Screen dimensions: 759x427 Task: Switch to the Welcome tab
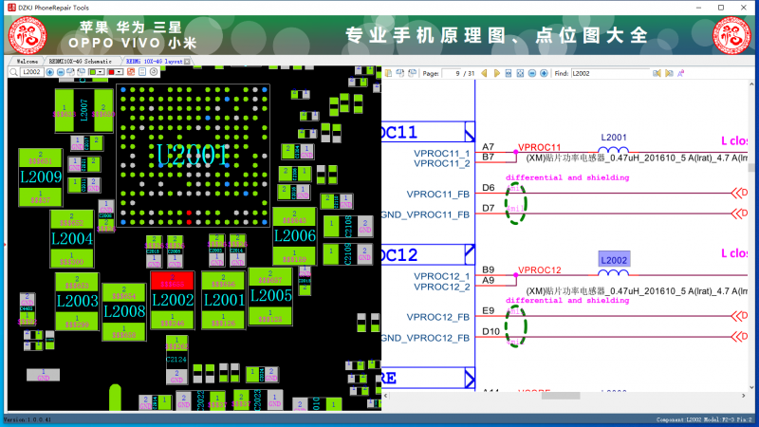click(x=27, y=61)
